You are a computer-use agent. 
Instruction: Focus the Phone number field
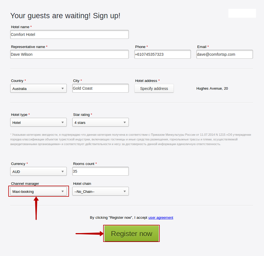(x=162, y=54)
